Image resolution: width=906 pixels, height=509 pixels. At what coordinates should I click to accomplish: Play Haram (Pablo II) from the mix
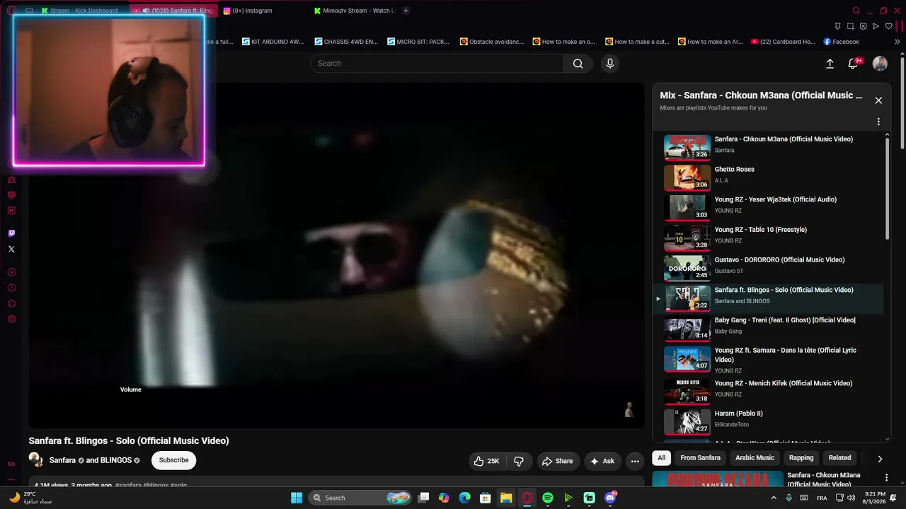pyautogui.click(x=769, y=422)
